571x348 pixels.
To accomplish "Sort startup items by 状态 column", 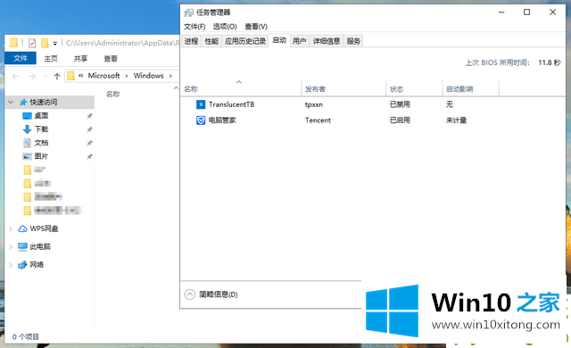I will [414, 89].
